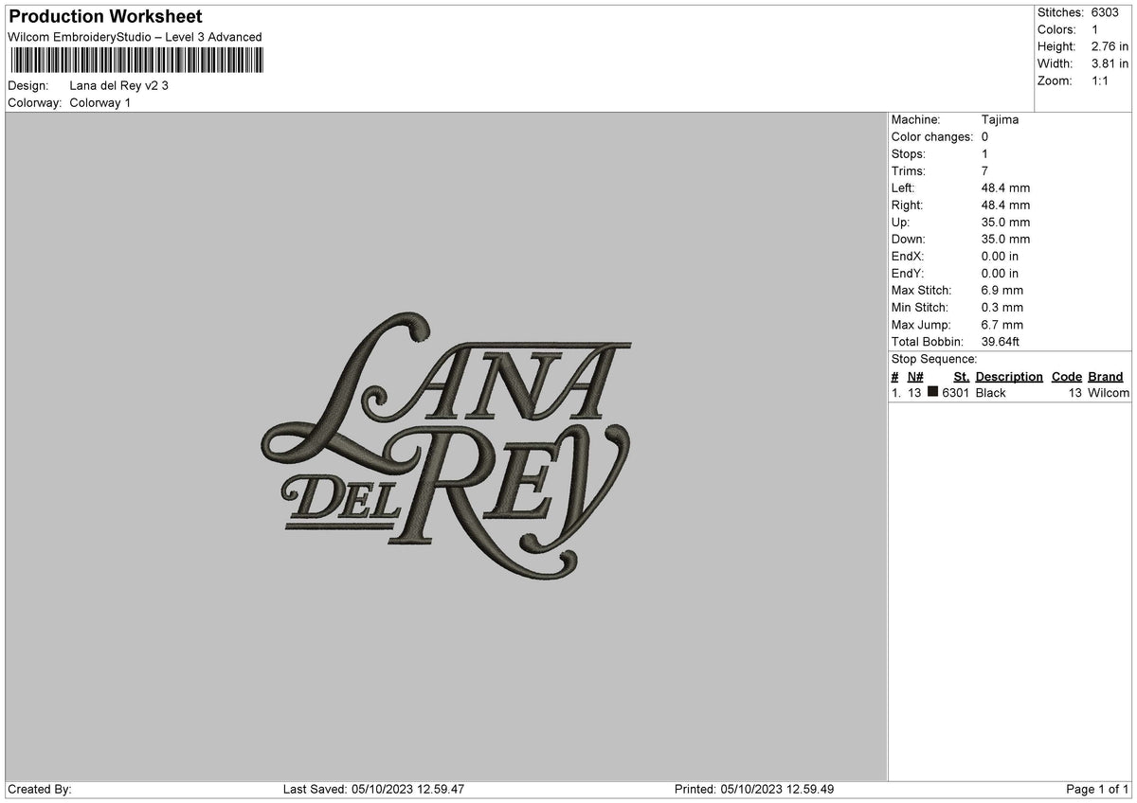Select the design name 'Lana del Rey v2 3'

(x=119, y=85)
